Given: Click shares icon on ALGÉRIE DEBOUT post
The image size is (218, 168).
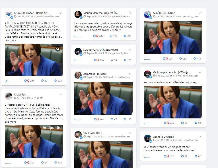Looking at the screenshot, I should 195,59.
